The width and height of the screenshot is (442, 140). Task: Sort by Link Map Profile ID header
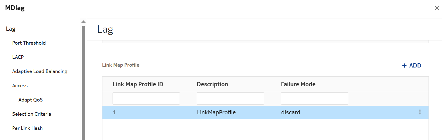[x=138, y=84]
